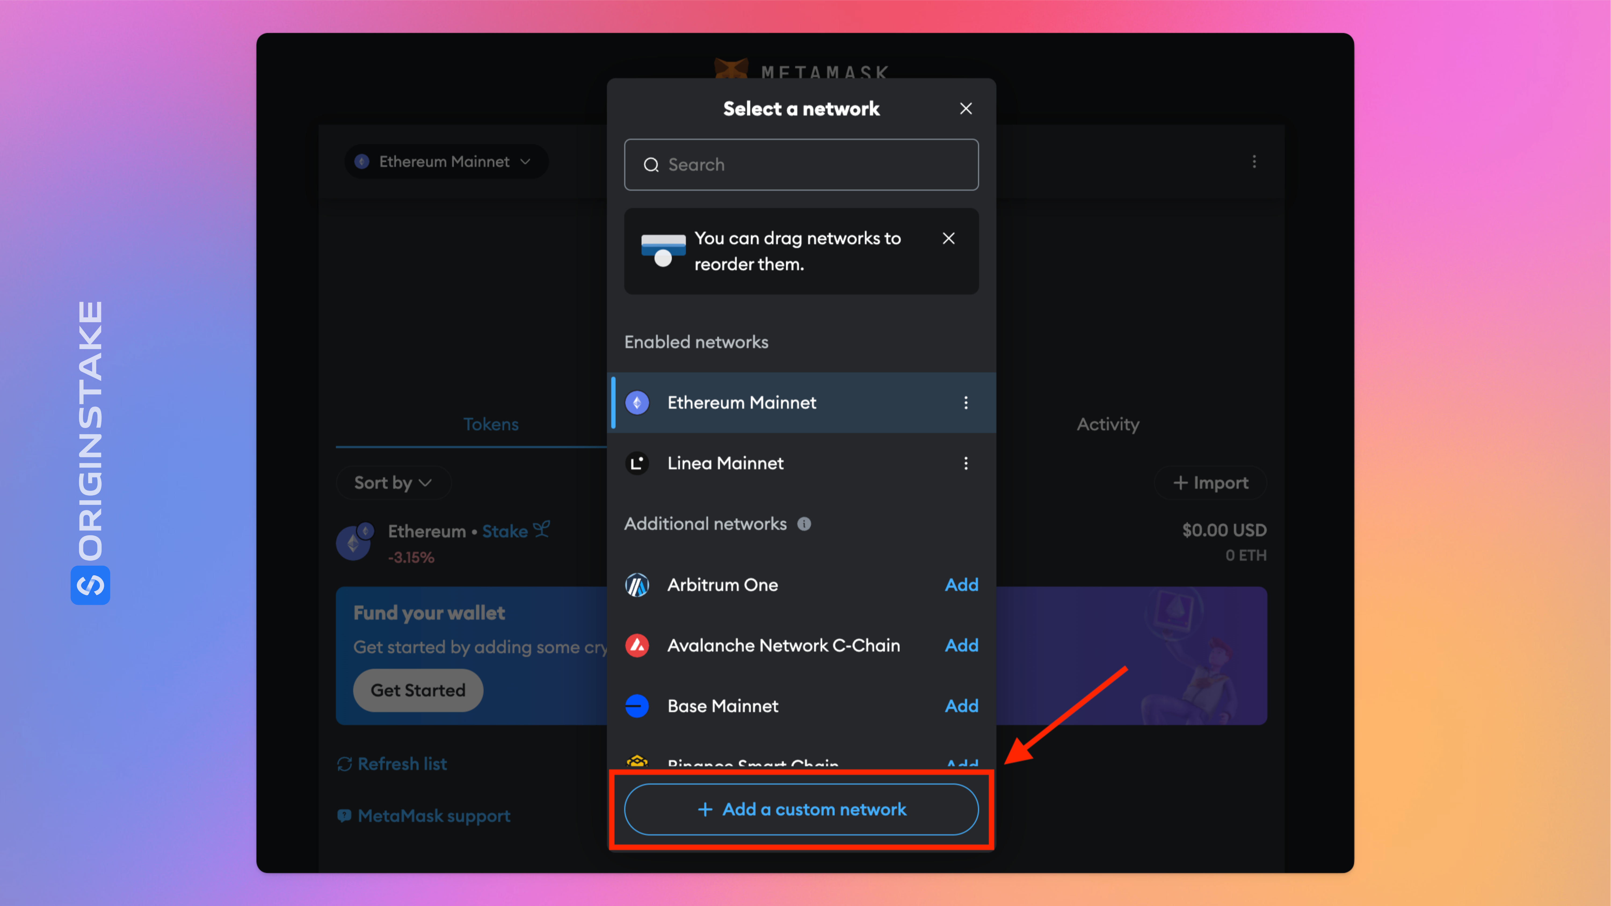1611x906 pixels.
Task: Click the search magnifier icon
Action: (x=651, y=165)
